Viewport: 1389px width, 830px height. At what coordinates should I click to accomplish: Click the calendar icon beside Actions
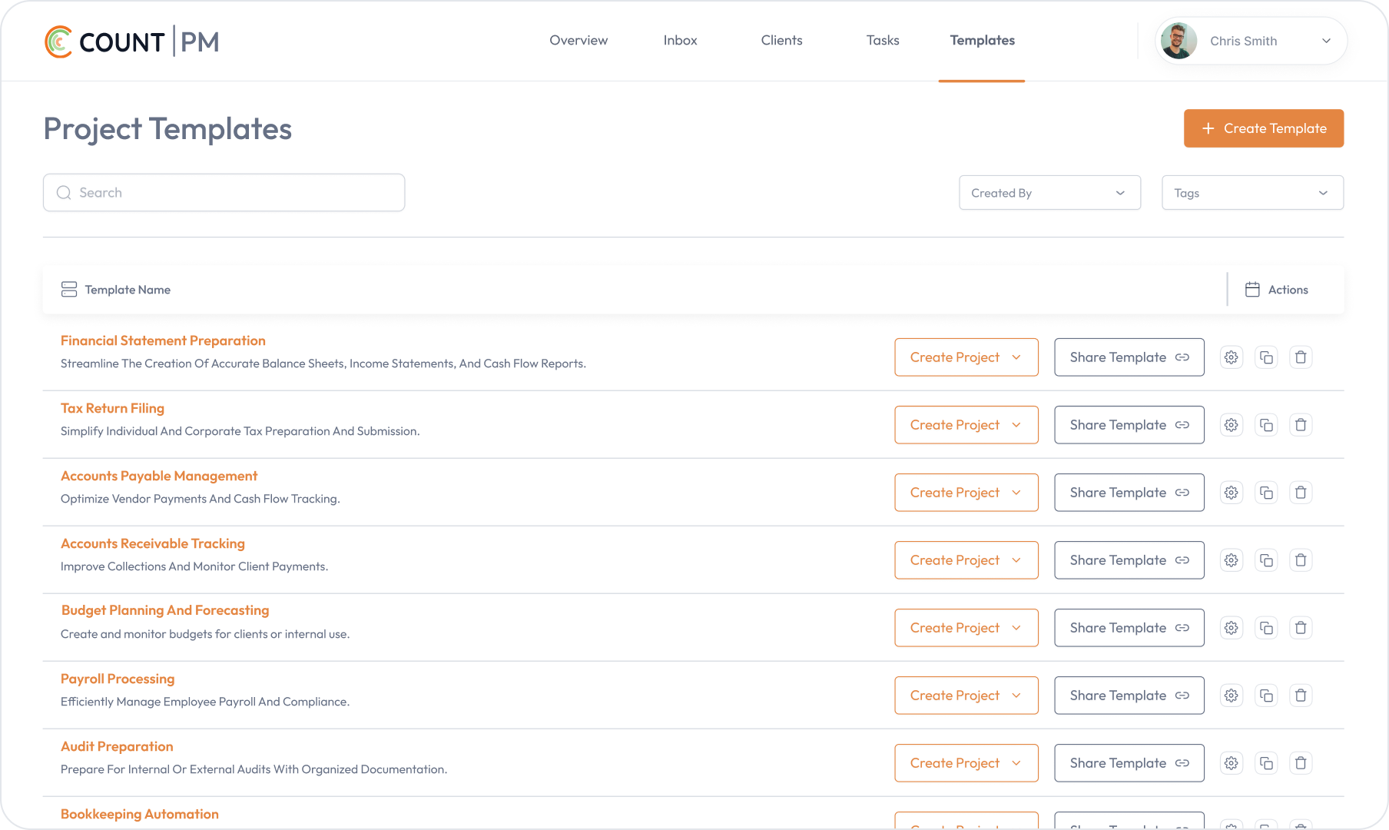pyautogui.click(x=1253, y=290)
